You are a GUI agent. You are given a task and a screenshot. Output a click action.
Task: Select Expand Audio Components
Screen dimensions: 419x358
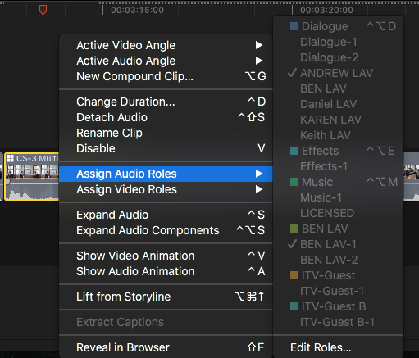click(166, 230)
